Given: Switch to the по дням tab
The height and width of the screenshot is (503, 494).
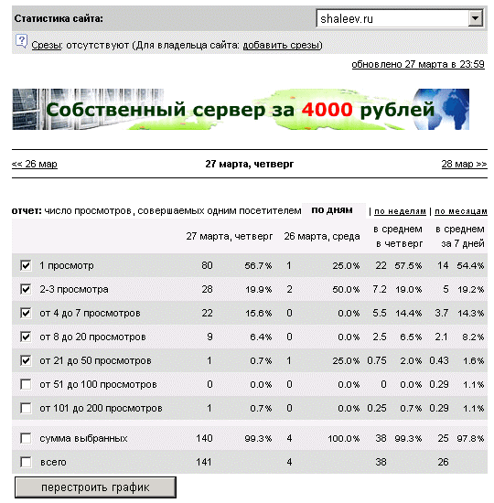Looking at the screenshot, I should 332,210.
